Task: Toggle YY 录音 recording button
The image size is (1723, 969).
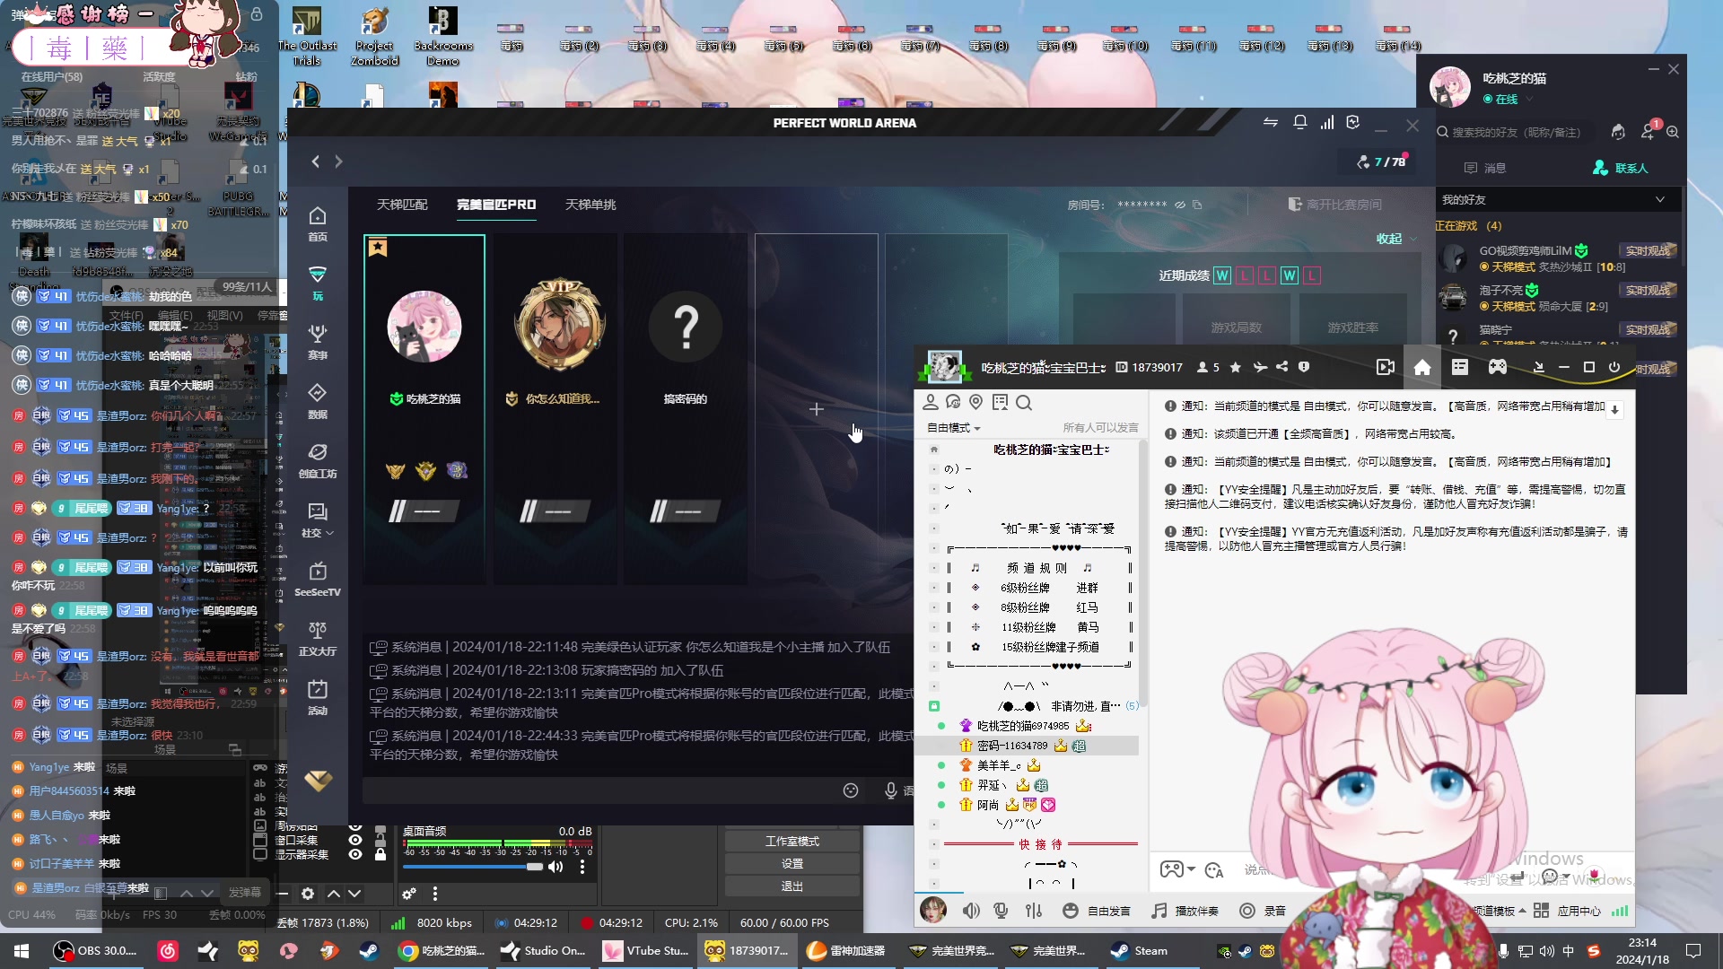Action: (1263, 911)
